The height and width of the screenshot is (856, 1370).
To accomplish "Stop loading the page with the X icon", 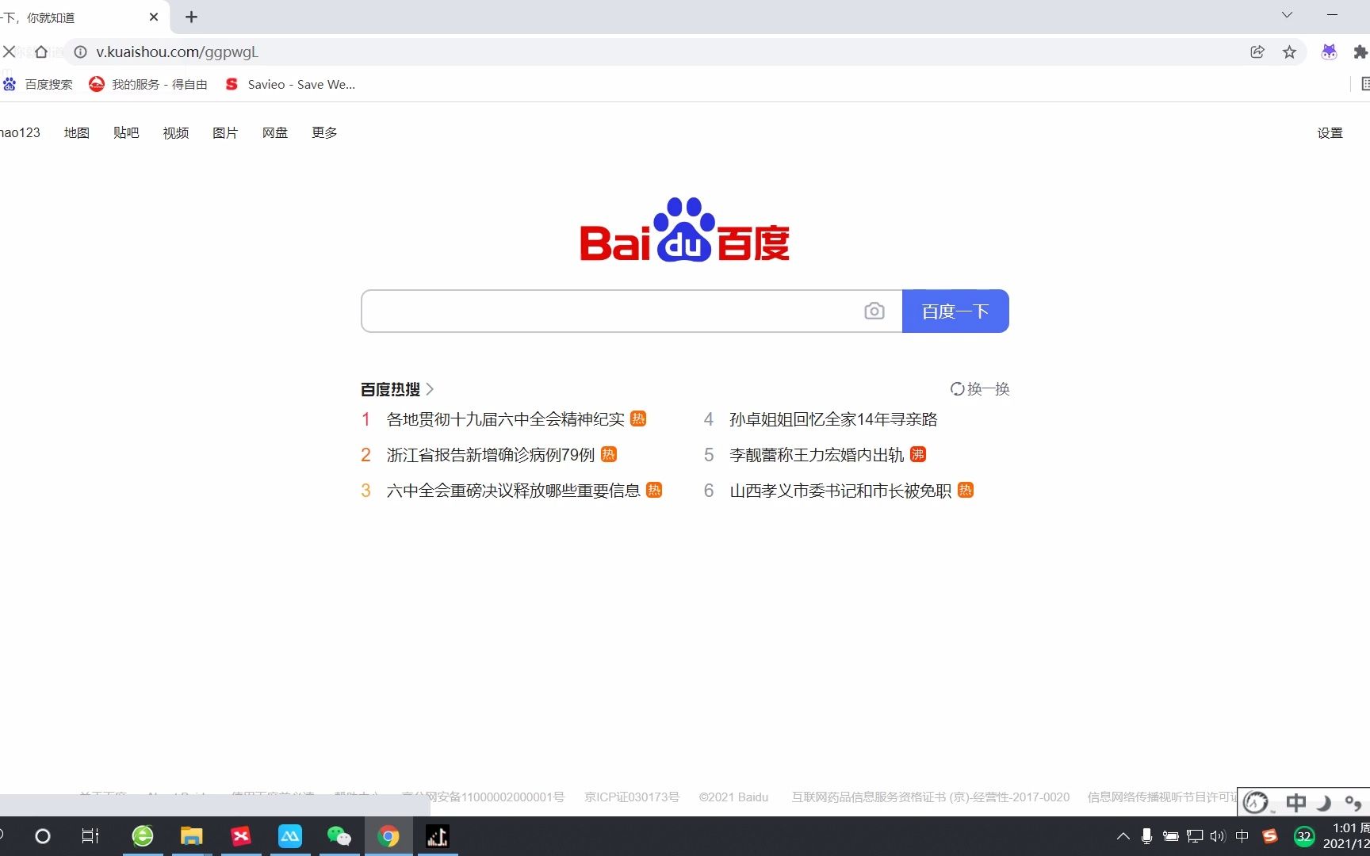I will (x=10, y=52).
